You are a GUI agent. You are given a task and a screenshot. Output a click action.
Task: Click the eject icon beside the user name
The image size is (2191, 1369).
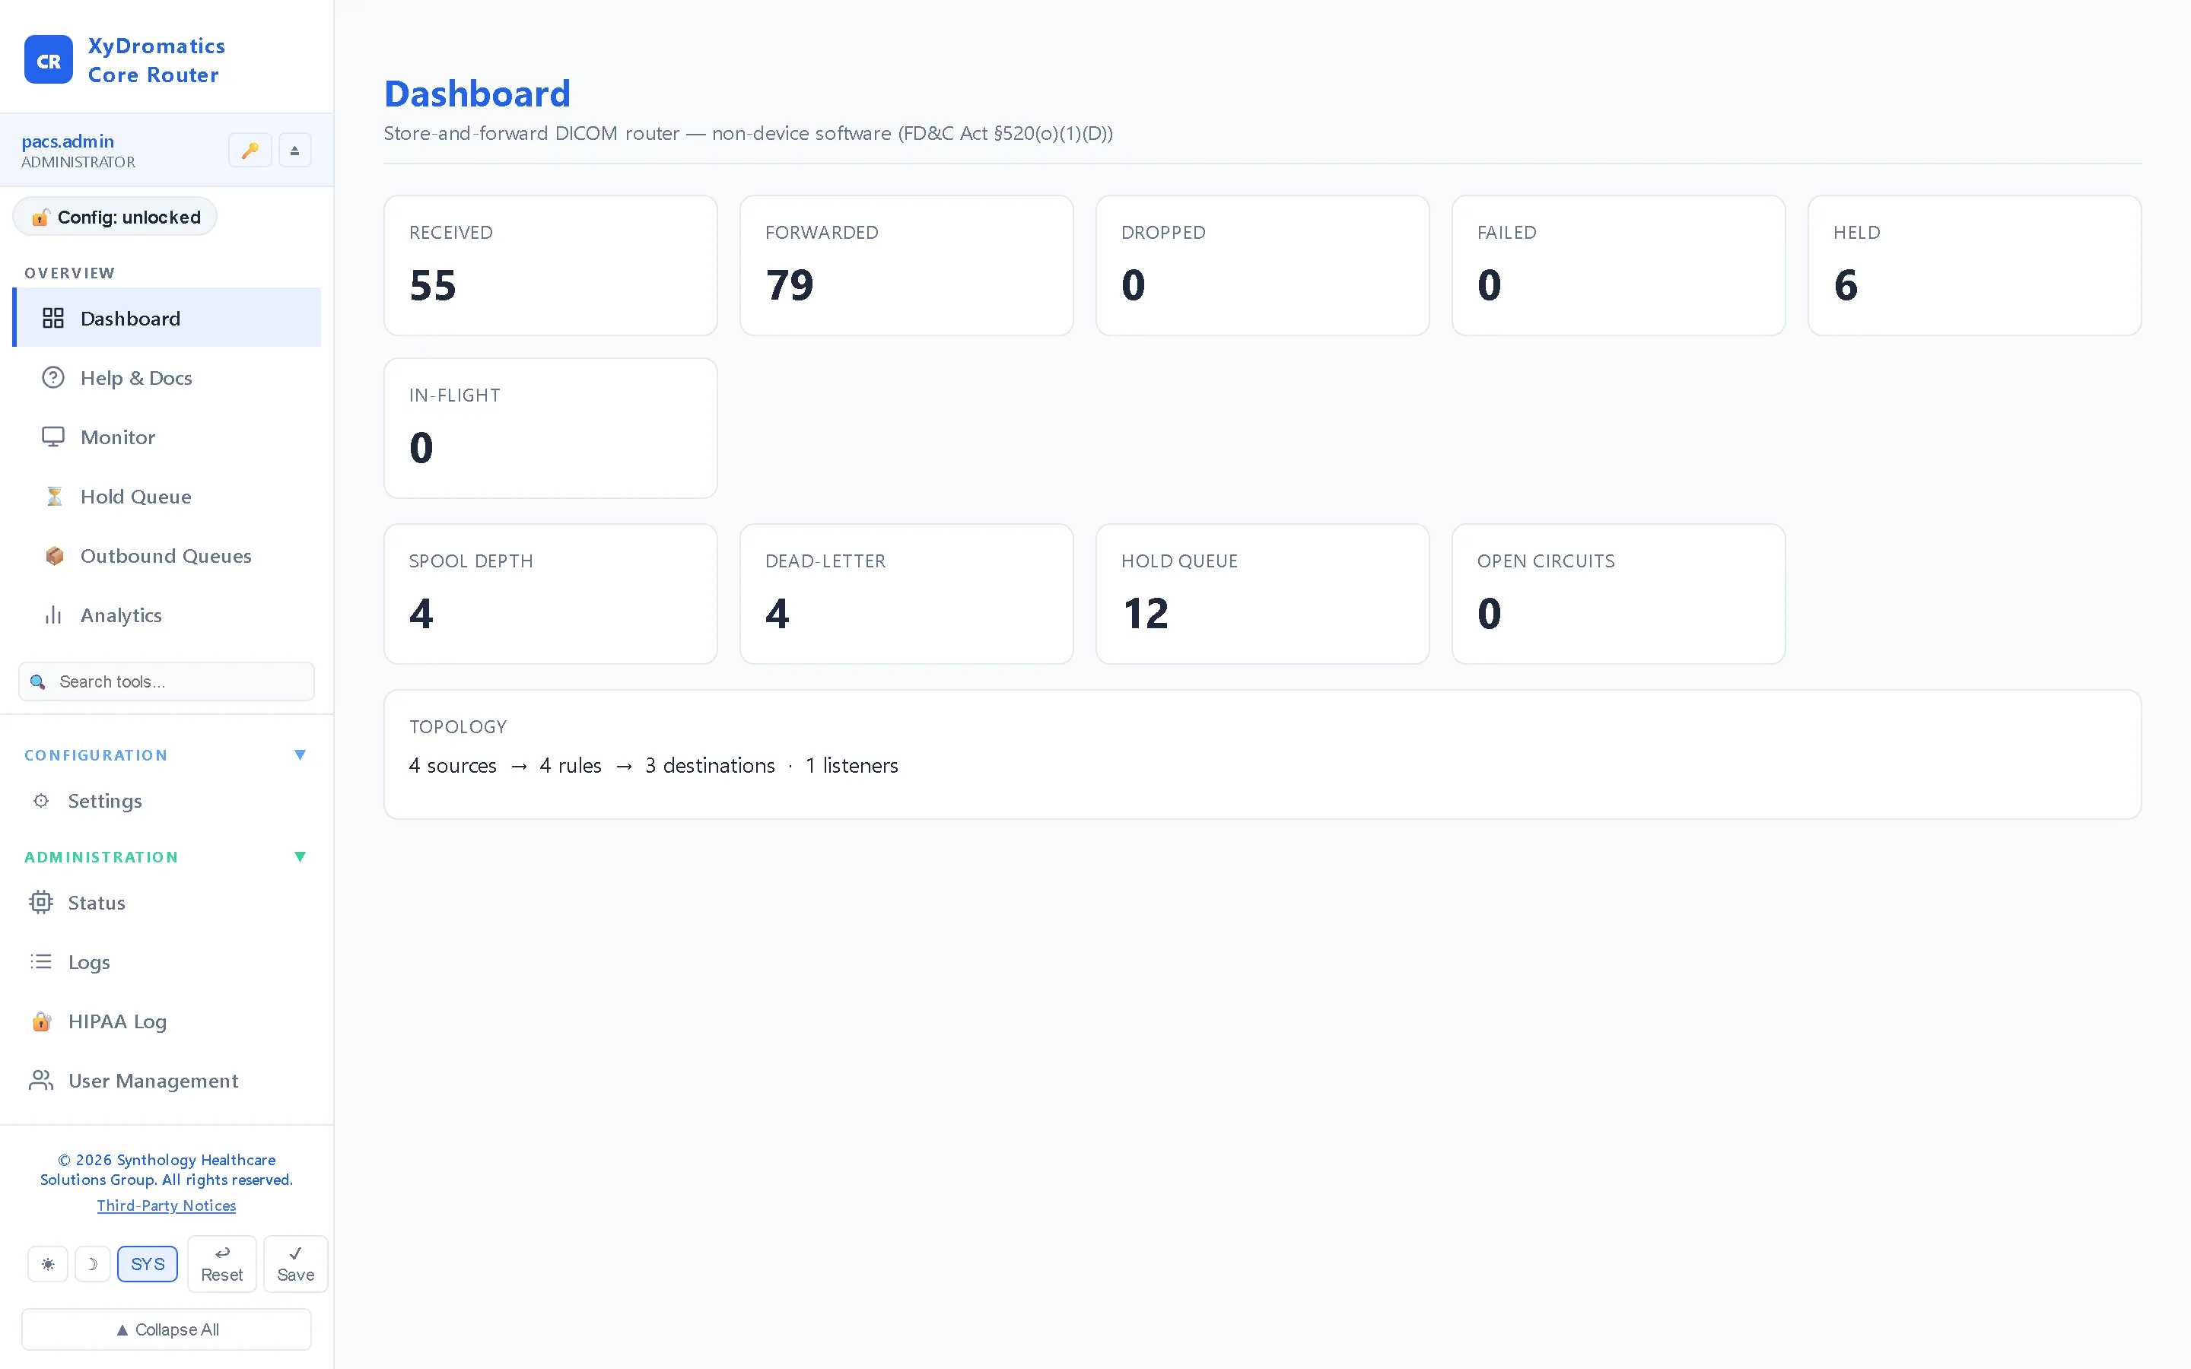coord(294,151)
